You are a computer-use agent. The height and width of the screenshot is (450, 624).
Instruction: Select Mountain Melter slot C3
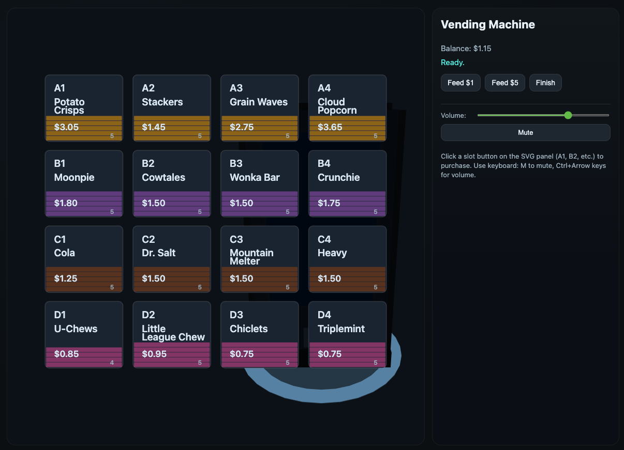tap(259, 259)
